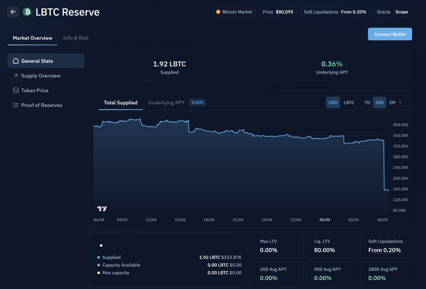Click the 15/04 date on the chart axis
Image resolution: width=426 pixels, height=289 pixels.
pos(180,220)
